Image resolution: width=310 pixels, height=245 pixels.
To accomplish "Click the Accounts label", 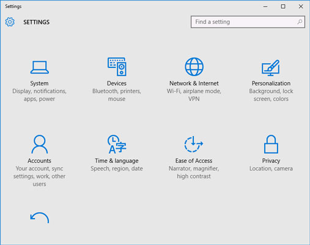I will click(x=39, y=160).
